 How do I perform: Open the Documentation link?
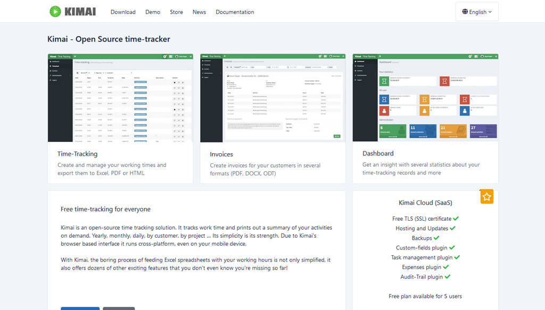point(235,12)
